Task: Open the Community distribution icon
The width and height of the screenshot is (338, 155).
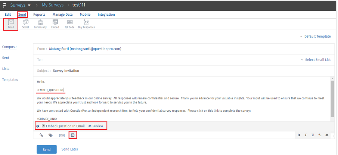Action: (40, 24)
